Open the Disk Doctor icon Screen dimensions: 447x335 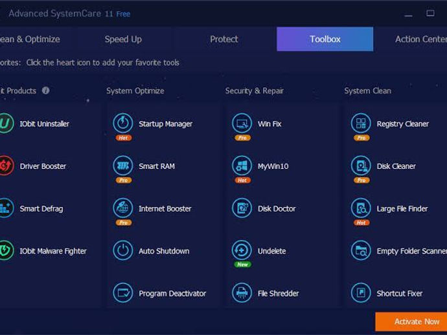tap(242, 208)
